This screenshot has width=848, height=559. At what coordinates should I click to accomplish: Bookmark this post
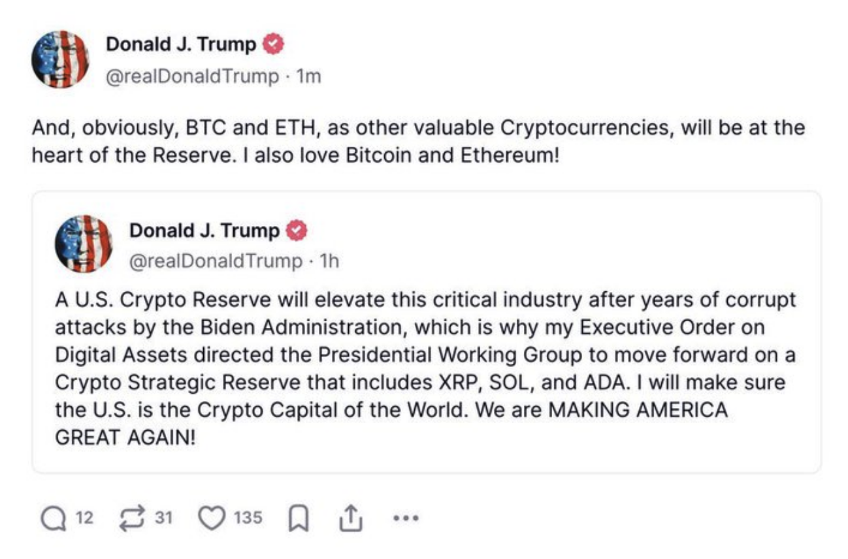click(297, 519)
